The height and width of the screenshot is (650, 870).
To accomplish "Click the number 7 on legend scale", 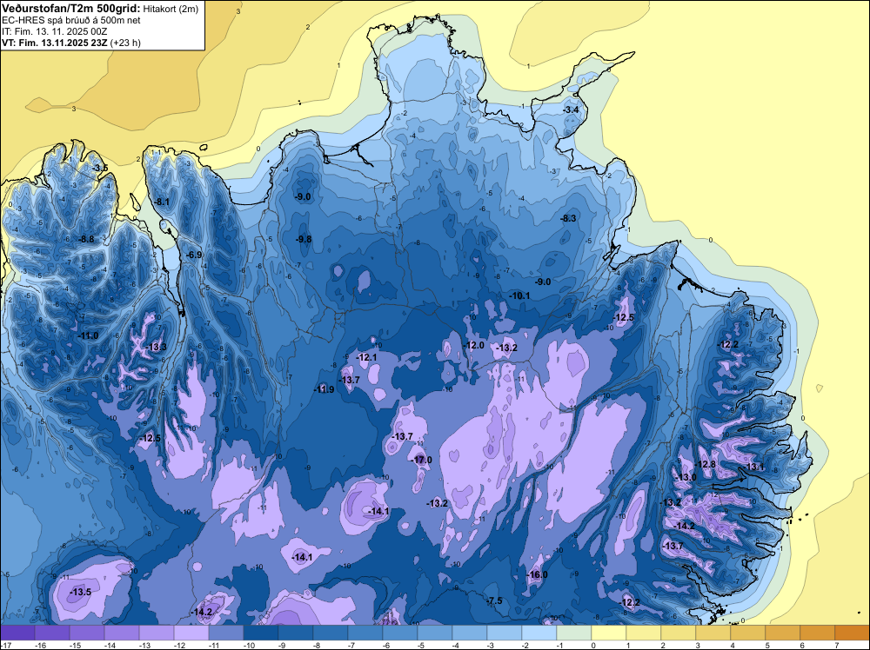I will tap(837, 646).
